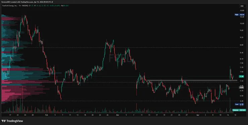
Task: Click the green 7.30 current price tag
Action: pyautogui.click(x=242, y=76)
